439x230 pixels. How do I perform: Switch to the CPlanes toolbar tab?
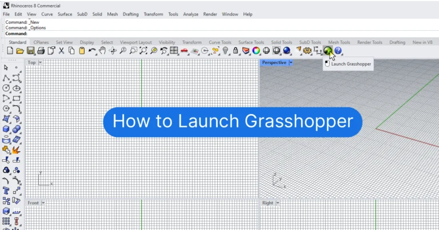tap(41, 42)
